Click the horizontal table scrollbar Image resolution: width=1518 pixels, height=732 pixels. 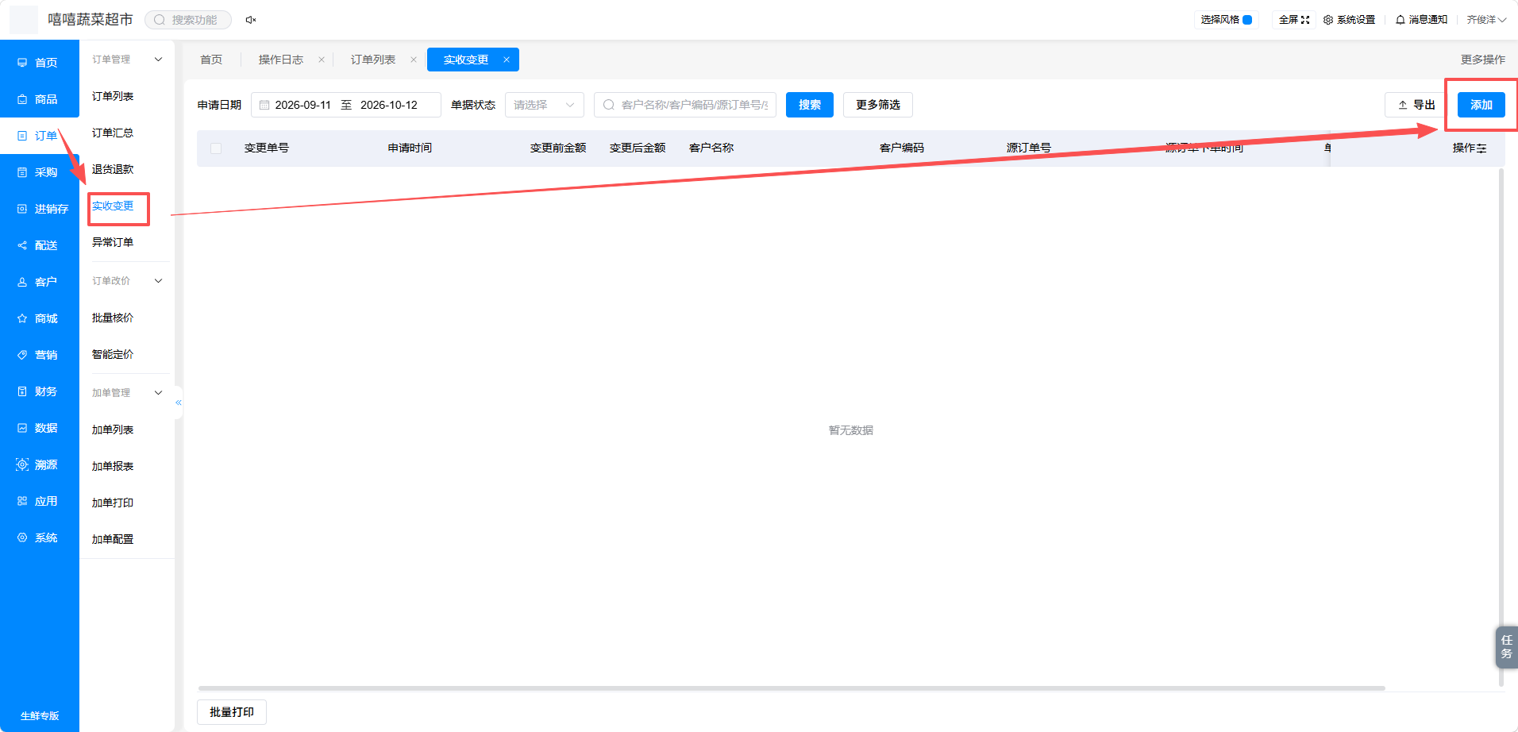pos(792,688)
